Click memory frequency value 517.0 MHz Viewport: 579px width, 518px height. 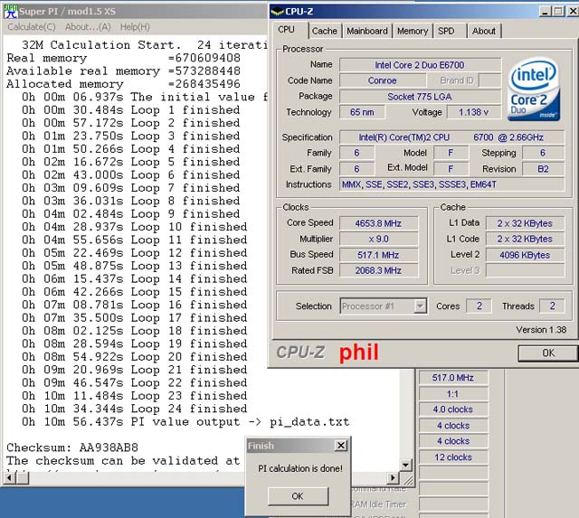(x=453, y=378)
